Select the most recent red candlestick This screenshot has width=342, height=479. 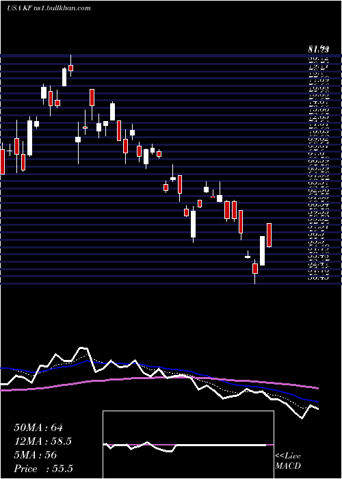269,235
